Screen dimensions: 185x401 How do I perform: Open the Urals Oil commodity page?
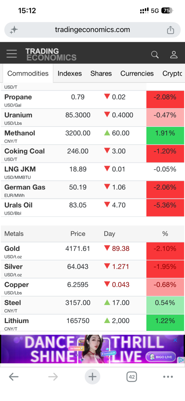click(18, 205)
